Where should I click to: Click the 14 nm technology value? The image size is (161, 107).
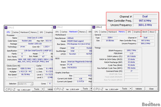click(23, 47)
